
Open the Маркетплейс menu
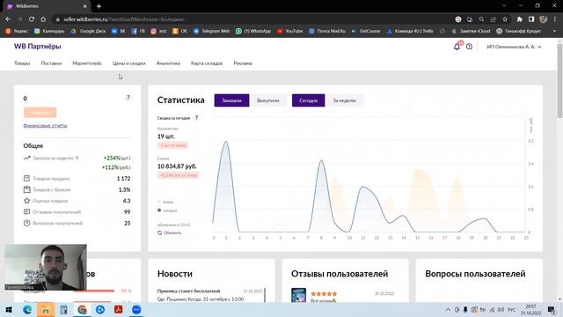click(87, 63)
